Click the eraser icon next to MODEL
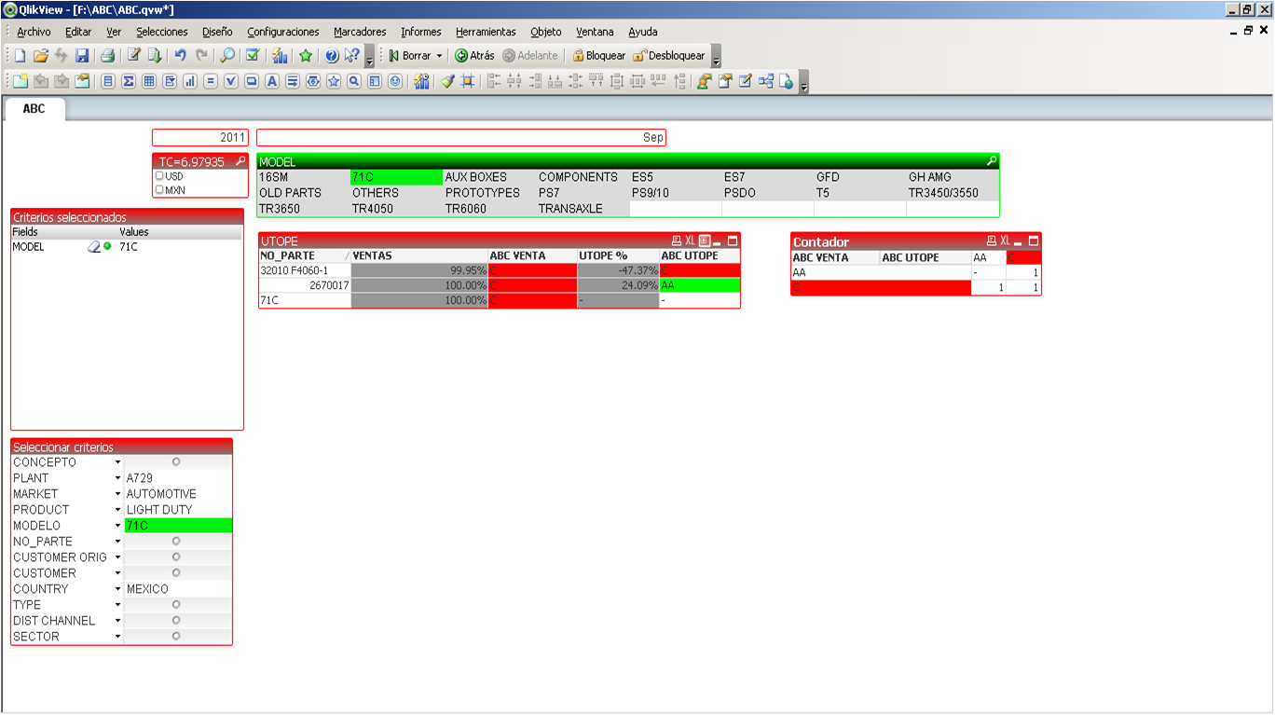Image resolution: width=1275 pixels, height=715 pixels. 93,247
